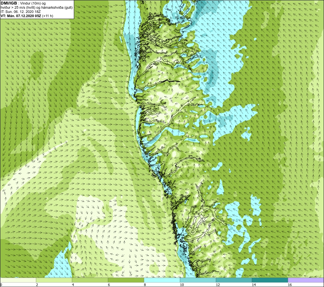Click the 12–14 m/s teal legend swatch
This screenshot has height=287, width=324.
pos(234,280)
